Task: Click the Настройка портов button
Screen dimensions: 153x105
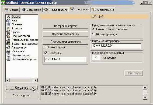Action: pyautogui.click(x=65, y=26)
